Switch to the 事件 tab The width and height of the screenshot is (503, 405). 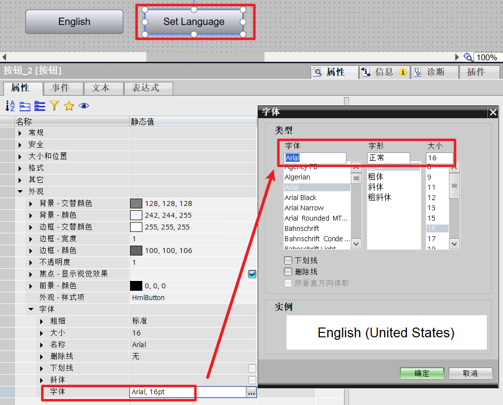coord(63,89)
